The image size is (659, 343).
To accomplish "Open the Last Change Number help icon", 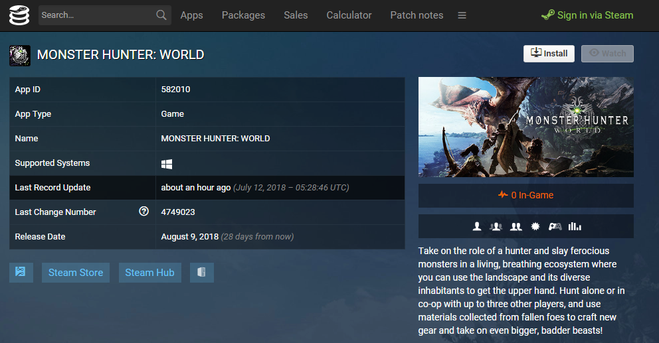I will pyautogui.click(x=143, y=211).
